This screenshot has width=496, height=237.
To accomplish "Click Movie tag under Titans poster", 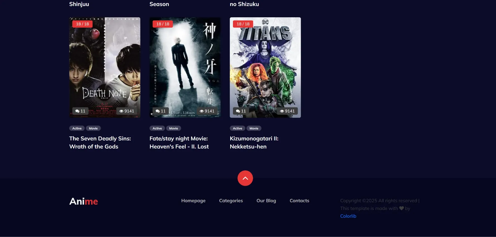I will point(254,128).
